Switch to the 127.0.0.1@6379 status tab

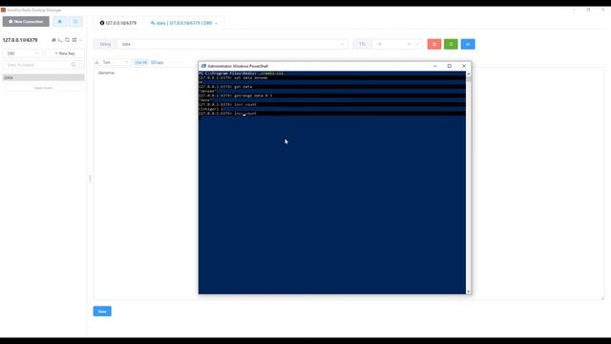(118, 23)
